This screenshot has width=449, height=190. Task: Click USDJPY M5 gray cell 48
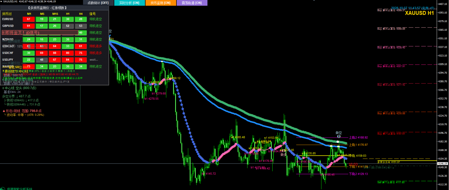[x=42, y=60]
